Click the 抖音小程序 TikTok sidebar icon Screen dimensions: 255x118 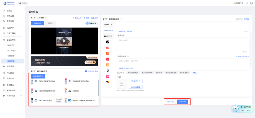(x=4, y=96)
